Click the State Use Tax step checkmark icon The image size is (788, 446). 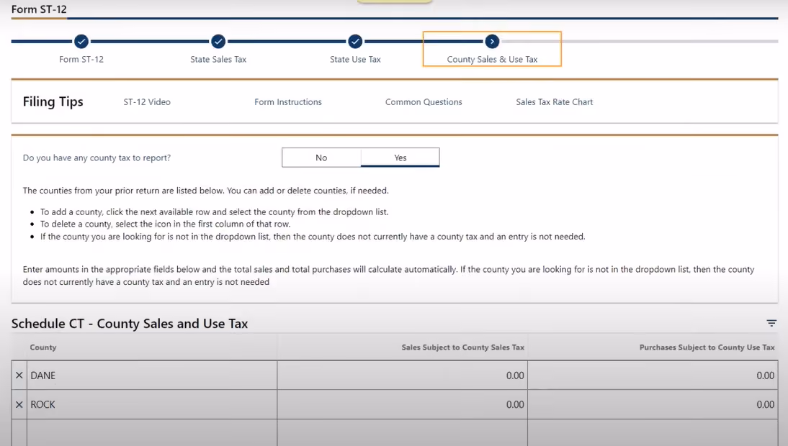355,42
